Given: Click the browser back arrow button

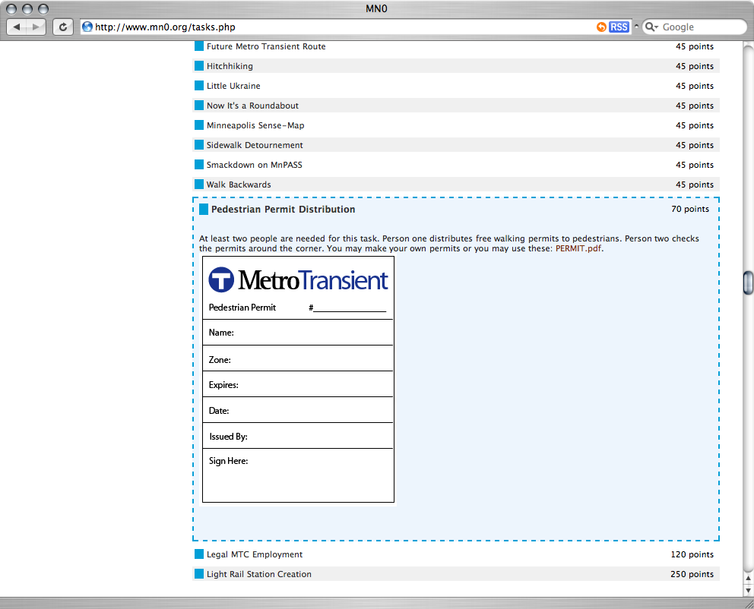Looking at the screenshot, I should 17,27.
